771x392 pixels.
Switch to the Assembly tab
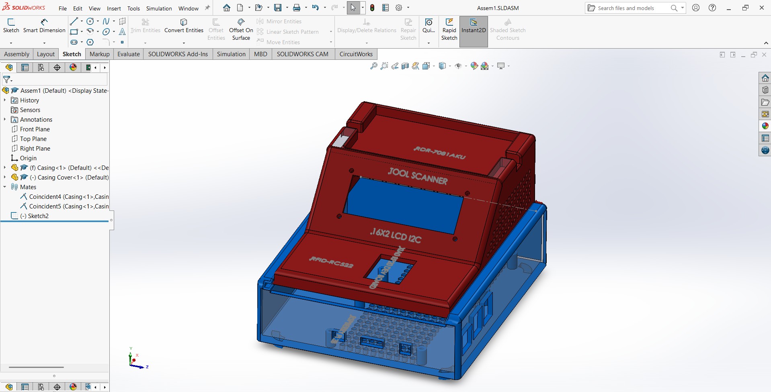coord(17,54)
